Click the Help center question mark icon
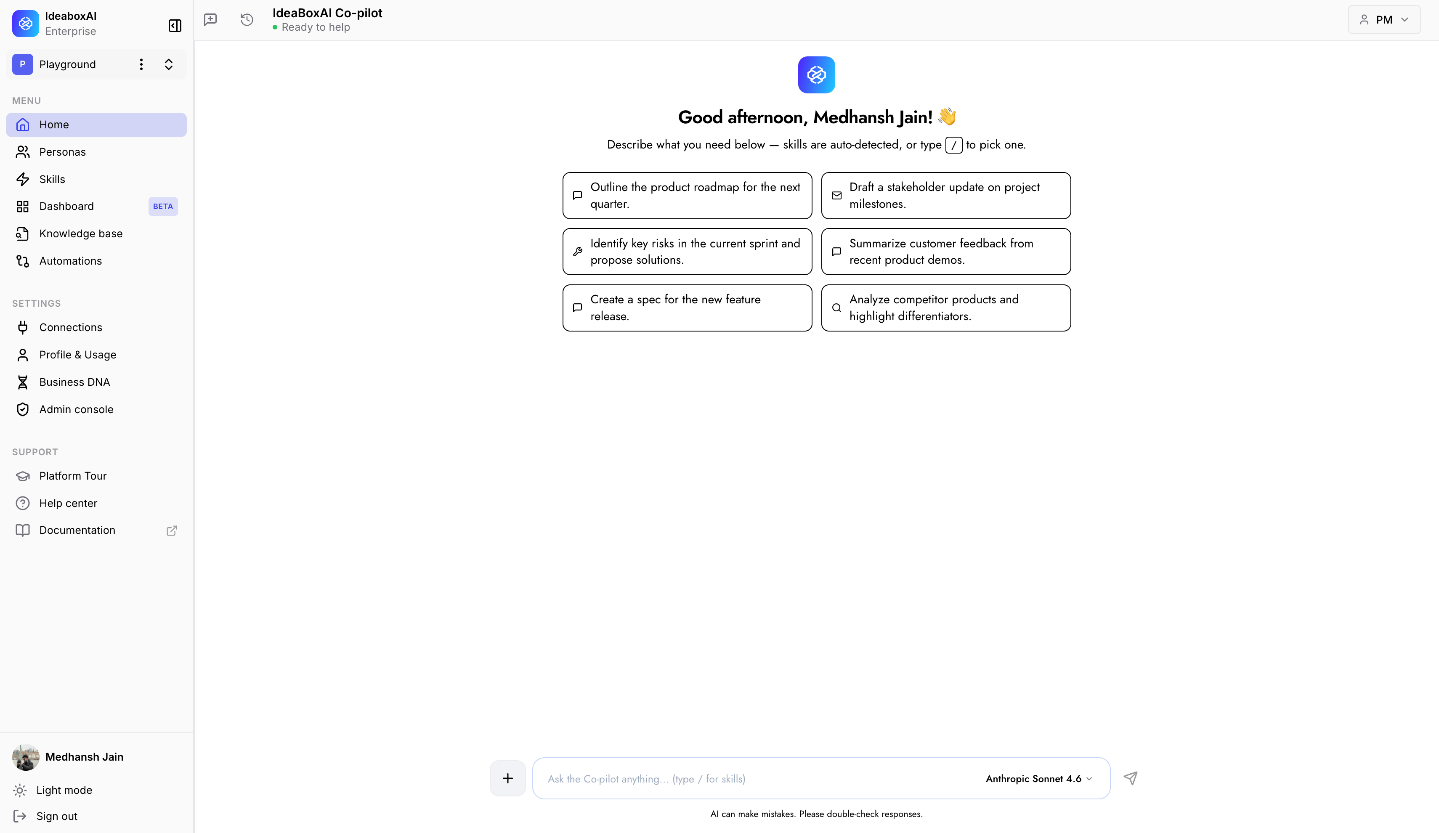 [23, 503]
